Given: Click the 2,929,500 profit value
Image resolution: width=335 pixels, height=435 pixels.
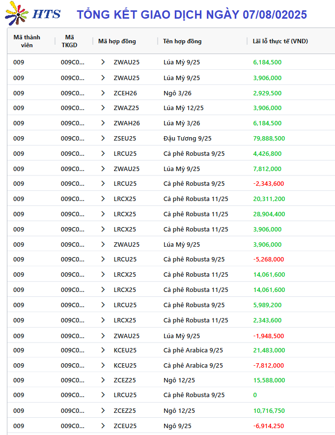Looking at the screenshot, I should (267, 93).
